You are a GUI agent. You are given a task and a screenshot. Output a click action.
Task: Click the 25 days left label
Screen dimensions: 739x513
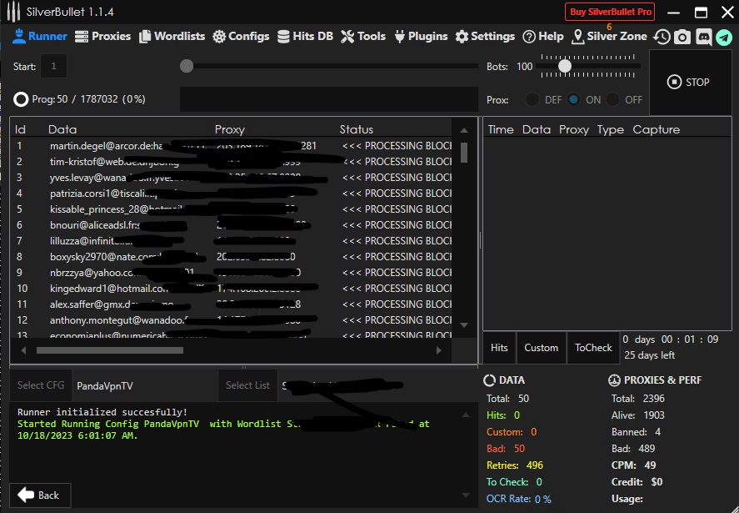point(650,355)
